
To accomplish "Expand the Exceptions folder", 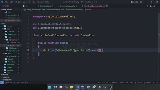I will (12, 34).
